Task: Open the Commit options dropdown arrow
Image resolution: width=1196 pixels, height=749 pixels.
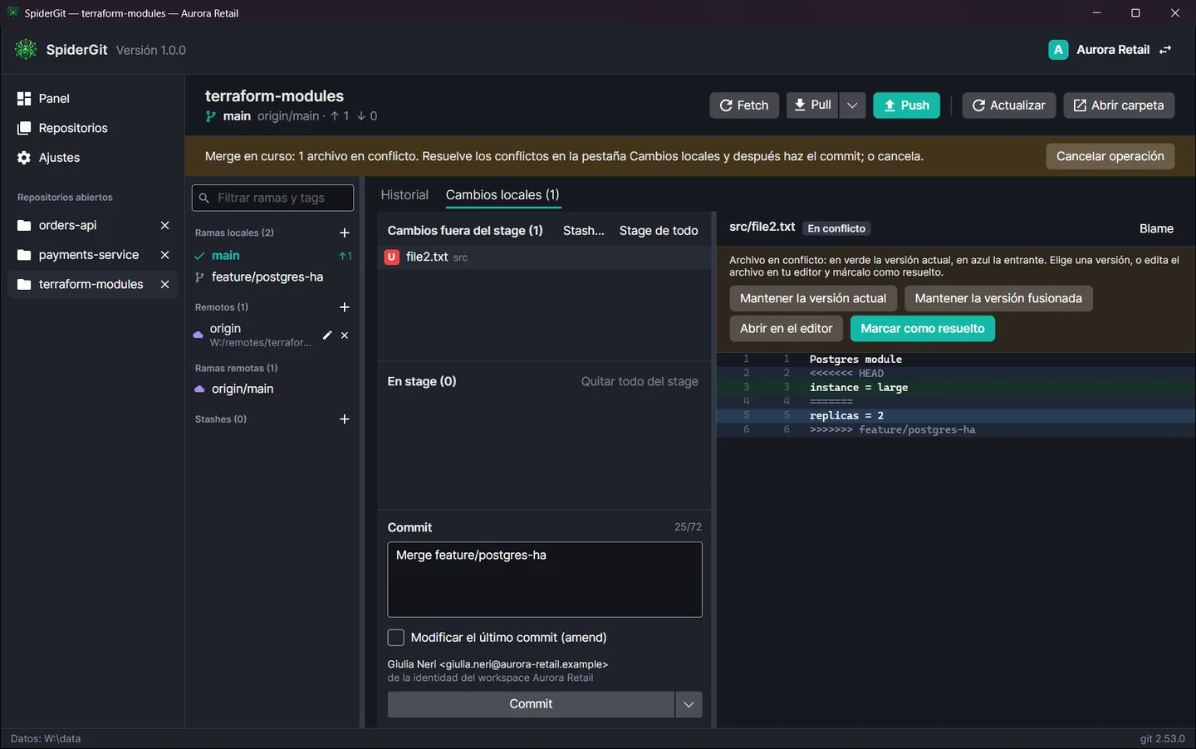Action: coord(689,704)
